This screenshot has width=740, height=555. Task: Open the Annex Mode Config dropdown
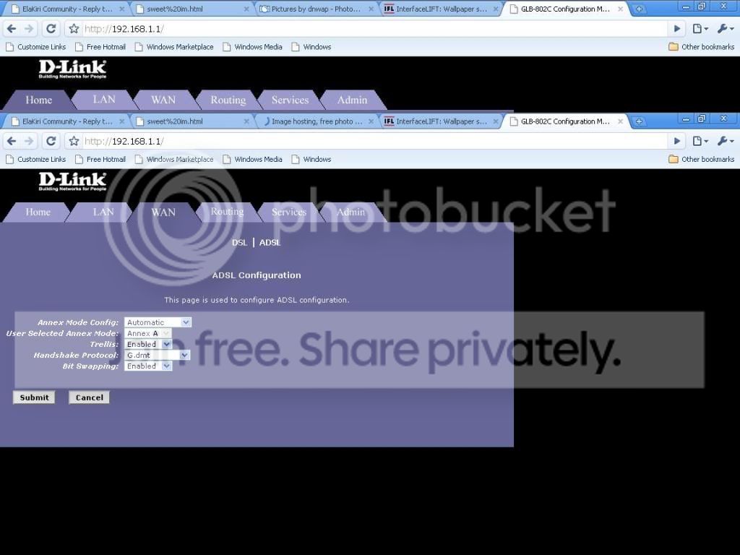(x=158, y=322)
